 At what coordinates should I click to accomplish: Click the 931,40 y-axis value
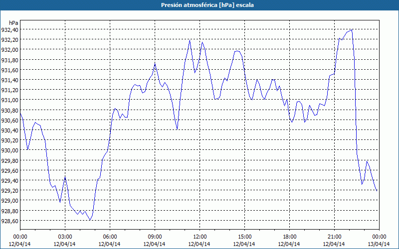pos(9,80)
